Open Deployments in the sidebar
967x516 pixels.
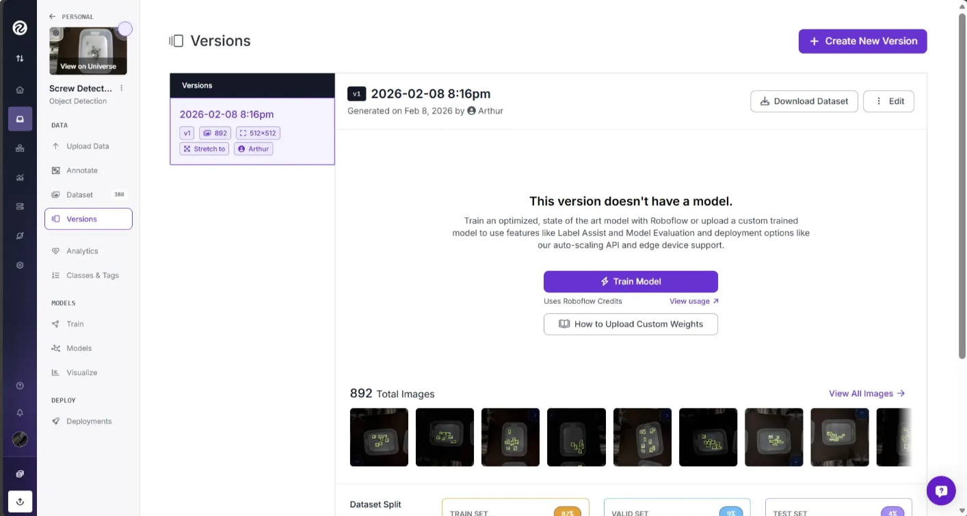(x=89, y=422)
